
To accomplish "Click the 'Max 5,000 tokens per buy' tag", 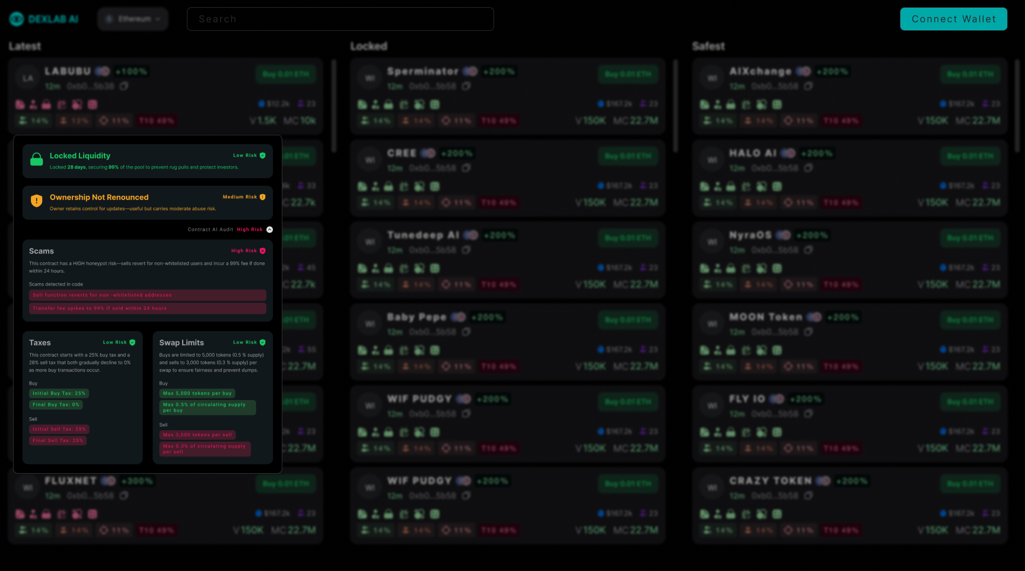I will coord(197,394).
